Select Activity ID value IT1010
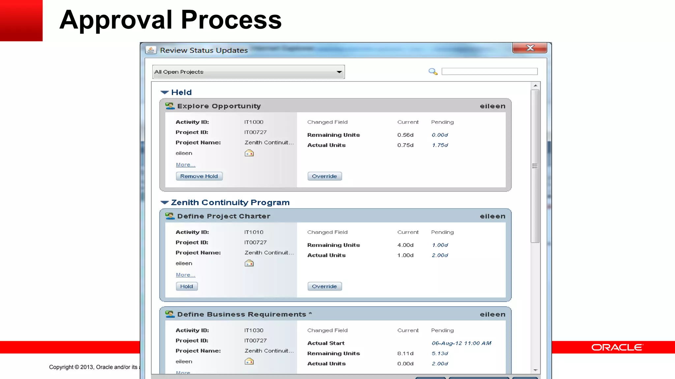675x379 pixels. pos(254,232)
